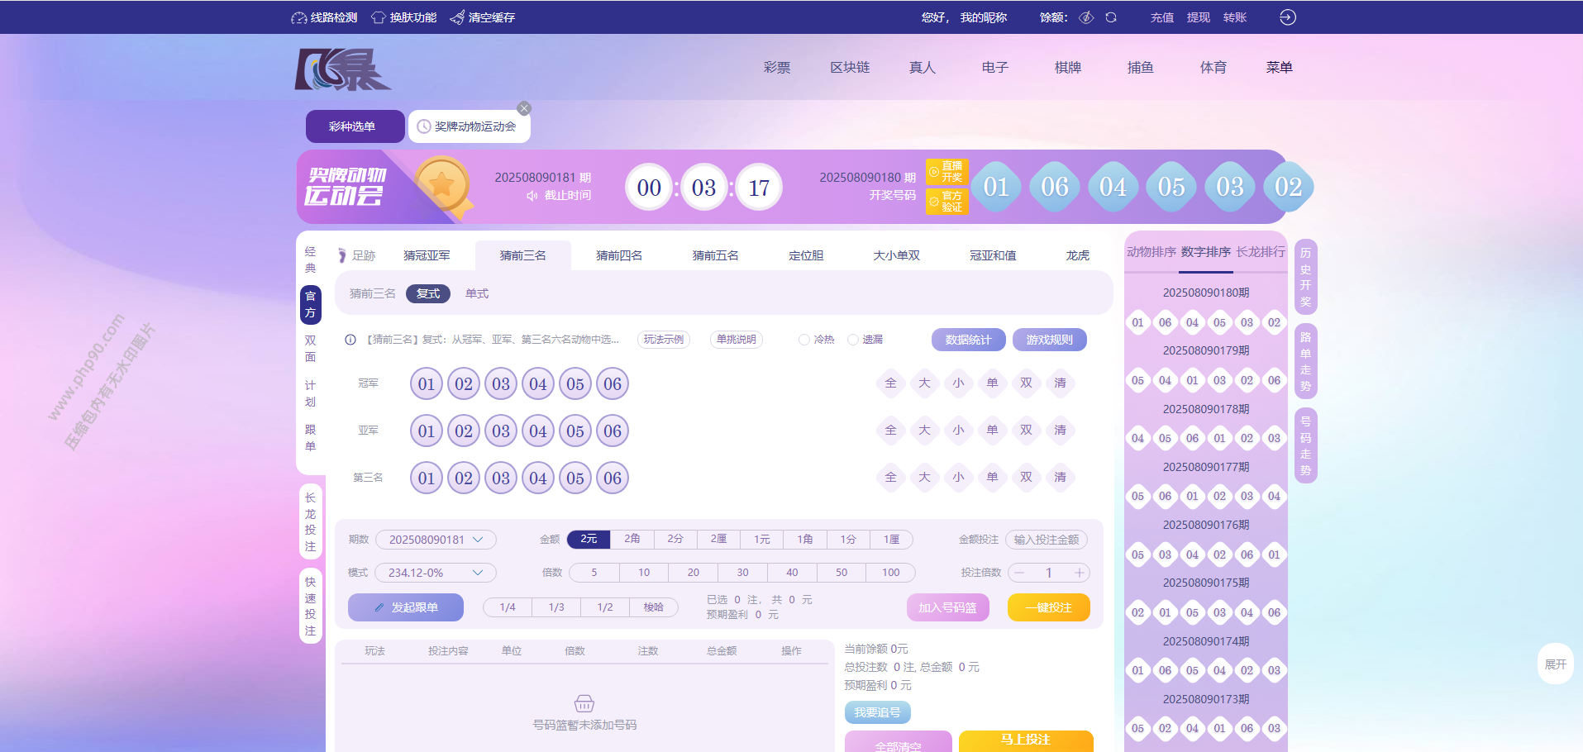This screenshot has width=1583, height=752.
Task: Click the 换肤功能 shirt icon
Action: (379, 17)
